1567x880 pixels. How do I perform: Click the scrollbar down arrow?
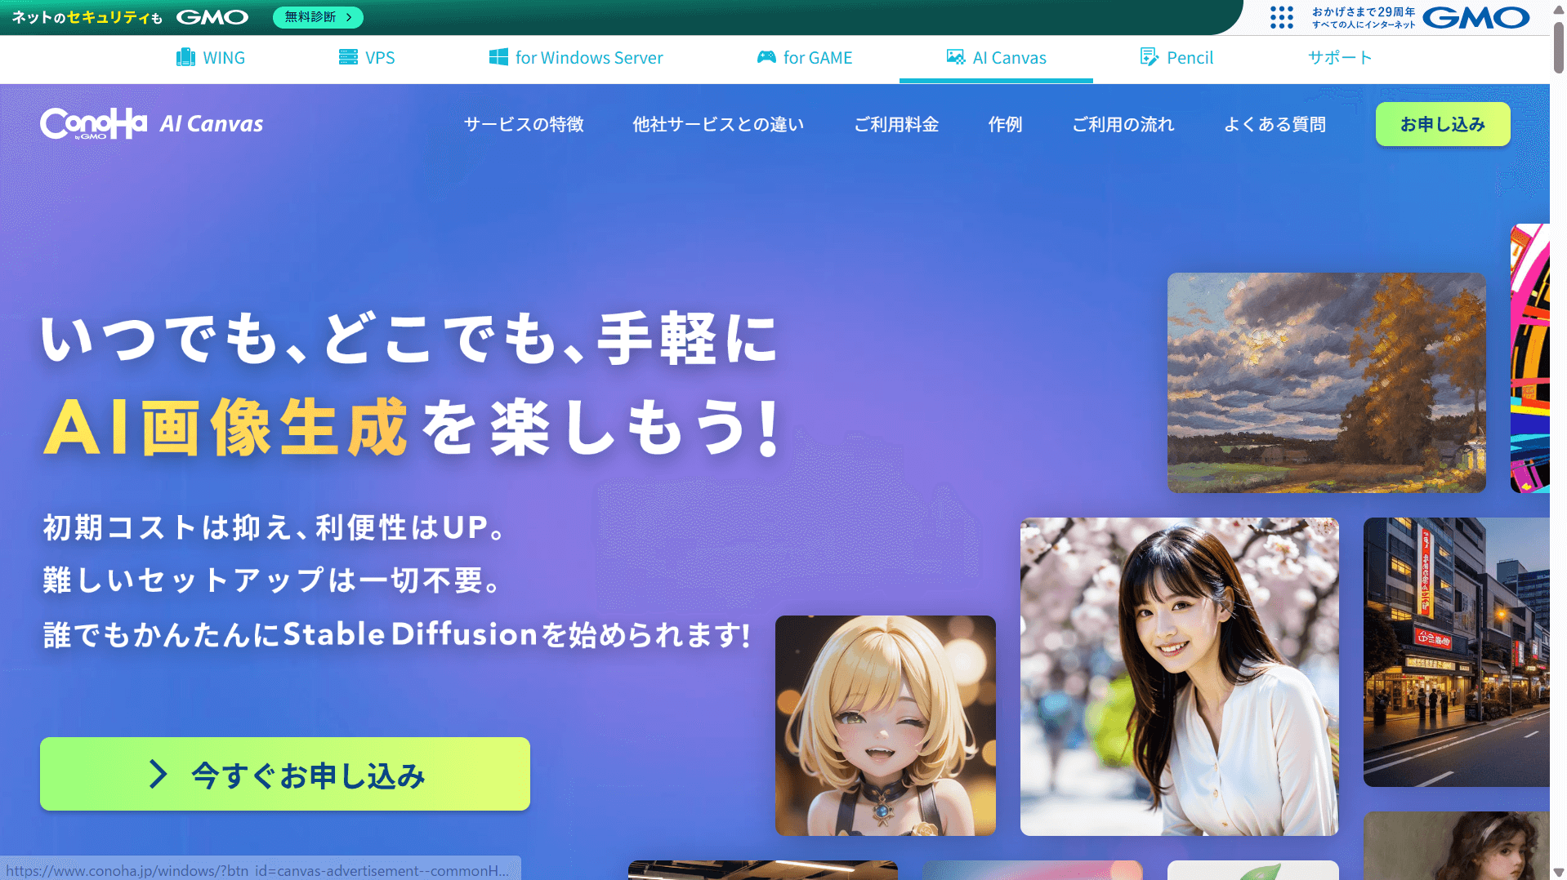click(x=1558, y=872)
